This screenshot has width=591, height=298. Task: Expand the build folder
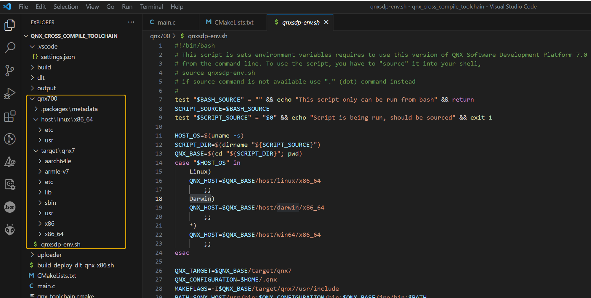click(44, 67)
